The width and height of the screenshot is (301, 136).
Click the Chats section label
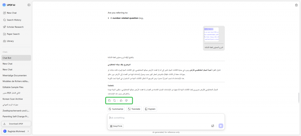pyautogui.click(x=5, y=52)
